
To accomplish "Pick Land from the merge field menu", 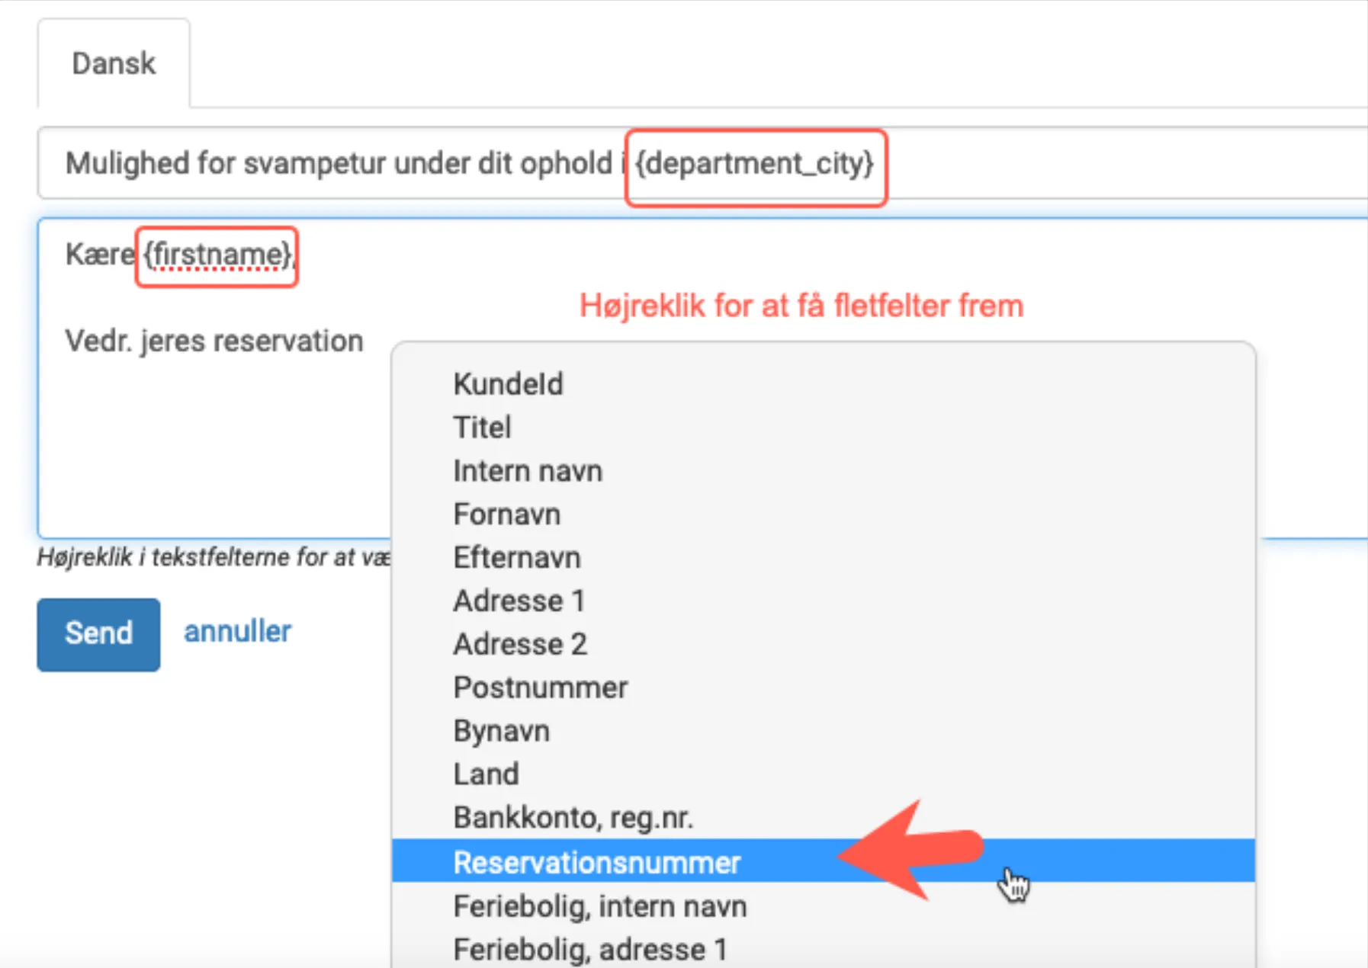I will (487, 774).
